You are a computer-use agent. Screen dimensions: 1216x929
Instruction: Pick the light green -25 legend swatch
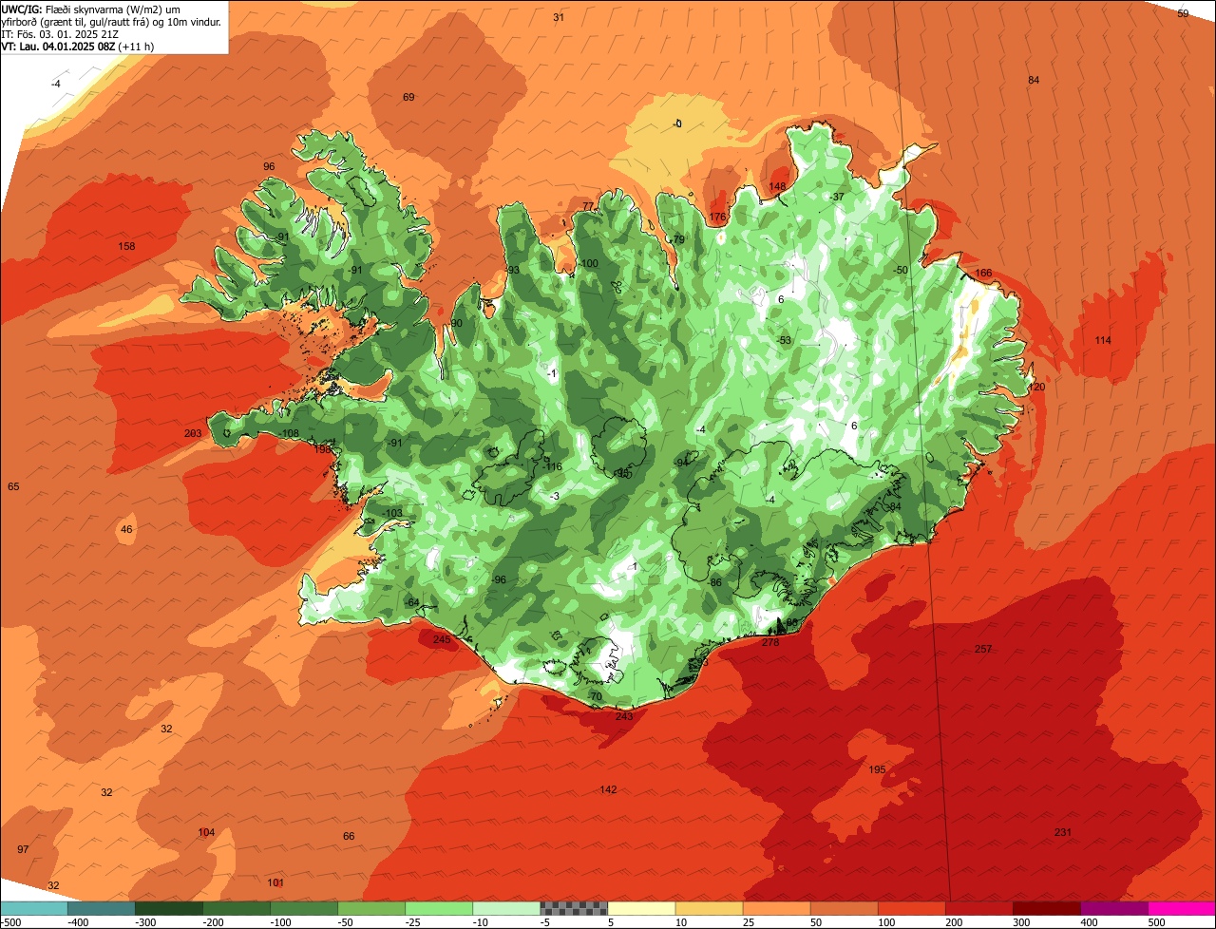(439, 908)
